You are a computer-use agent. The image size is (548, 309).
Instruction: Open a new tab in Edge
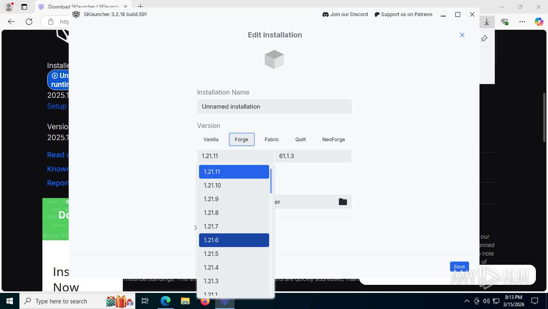[140, 7]
